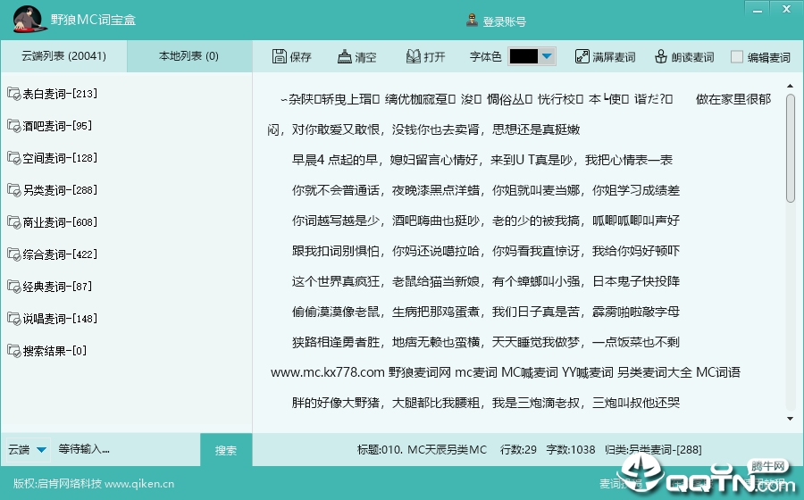This screenshot has width=804, height=500.
Task: Save lyrics with the 保存 button
Action: click(292, 56)
